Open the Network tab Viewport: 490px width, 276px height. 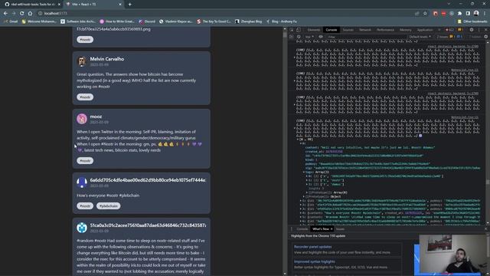click(364, 30)
